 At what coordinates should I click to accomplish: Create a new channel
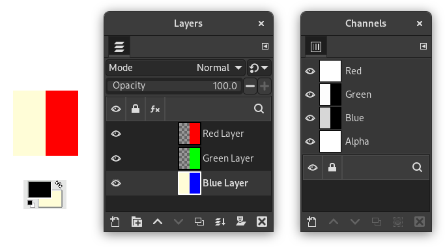(311, 222)
